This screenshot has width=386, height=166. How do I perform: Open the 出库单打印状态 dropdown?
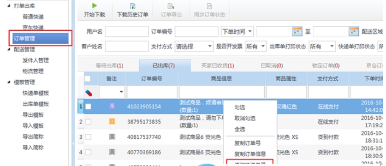[x=322, y=46]
